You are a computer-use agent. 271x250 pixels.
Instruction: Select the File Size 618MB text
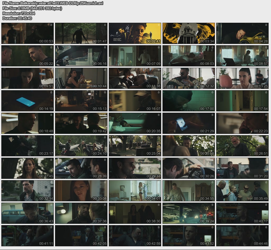pyautogui.click(x=32, y=8)
